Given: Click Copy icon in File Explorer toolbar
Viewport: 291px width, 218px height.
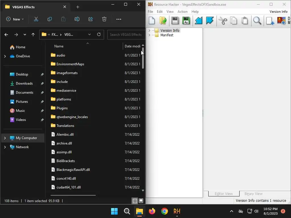Looking at the screenshot, I should coord(49,19).
